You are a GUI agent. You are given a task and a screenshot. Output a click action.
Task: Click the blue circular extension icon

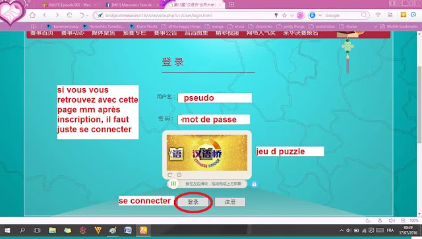click(413, 14)
